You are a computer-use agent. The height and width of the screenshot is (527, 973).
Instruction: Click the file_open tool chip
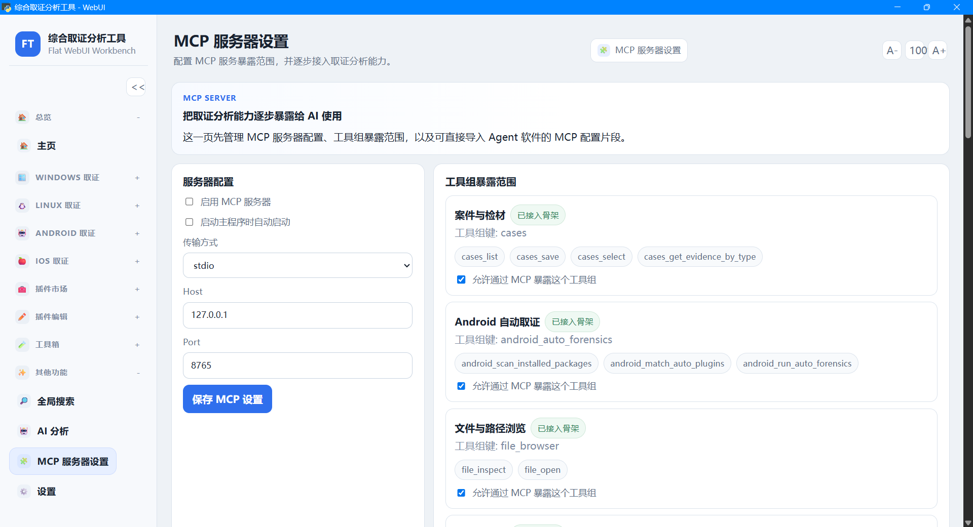(x=542, y=470)
